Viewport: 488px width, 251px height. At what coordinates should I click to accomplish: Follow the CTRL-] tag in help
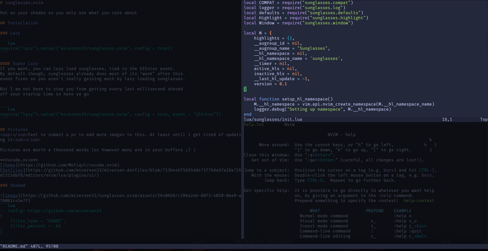click(427, 170)
